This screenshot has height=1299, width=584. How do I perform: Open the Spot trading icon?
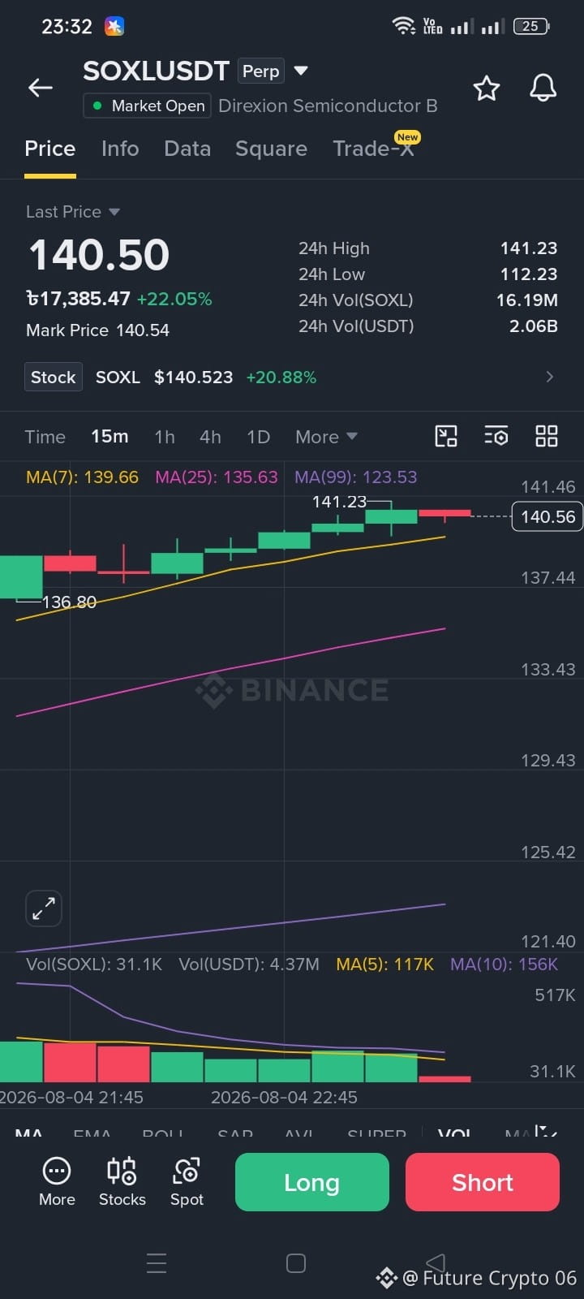tap(187, 1181)
